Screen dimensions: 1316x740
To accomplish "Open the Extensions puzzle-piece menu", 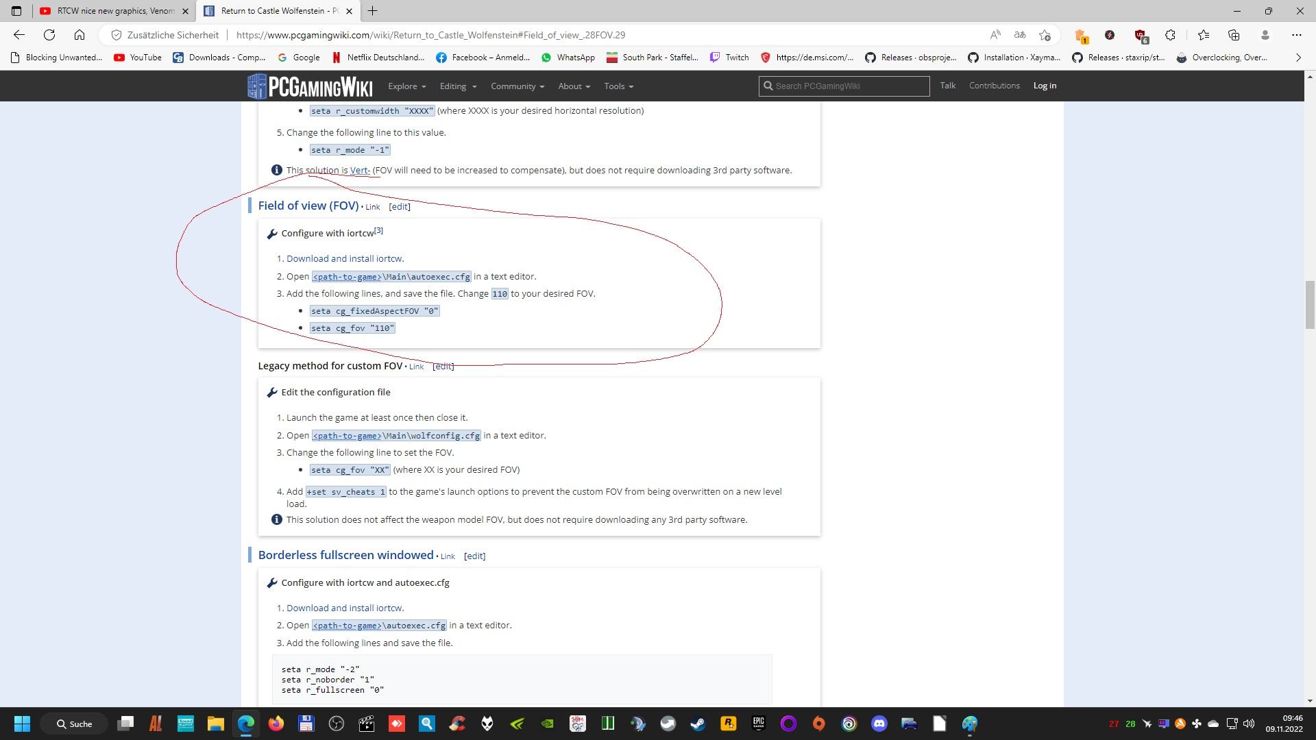I will [x=1171, y=35].
